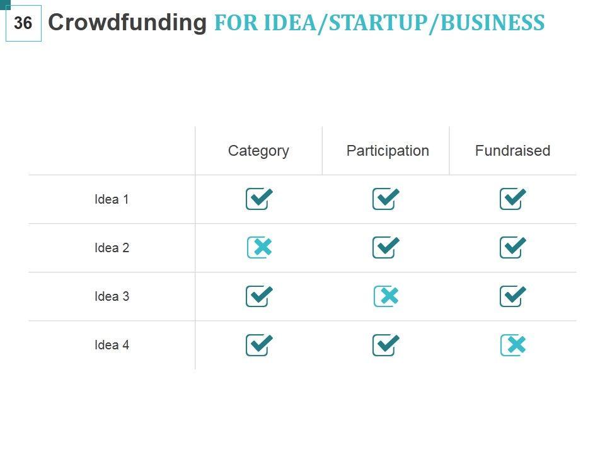Select the Idea 4 Category checkmark icon

click(x=258, y=345)
